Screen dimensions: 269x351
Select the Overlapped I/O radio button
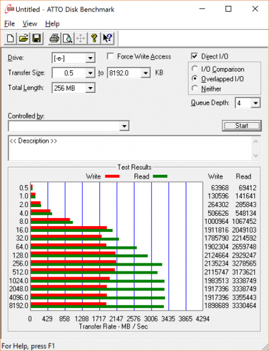194,79
